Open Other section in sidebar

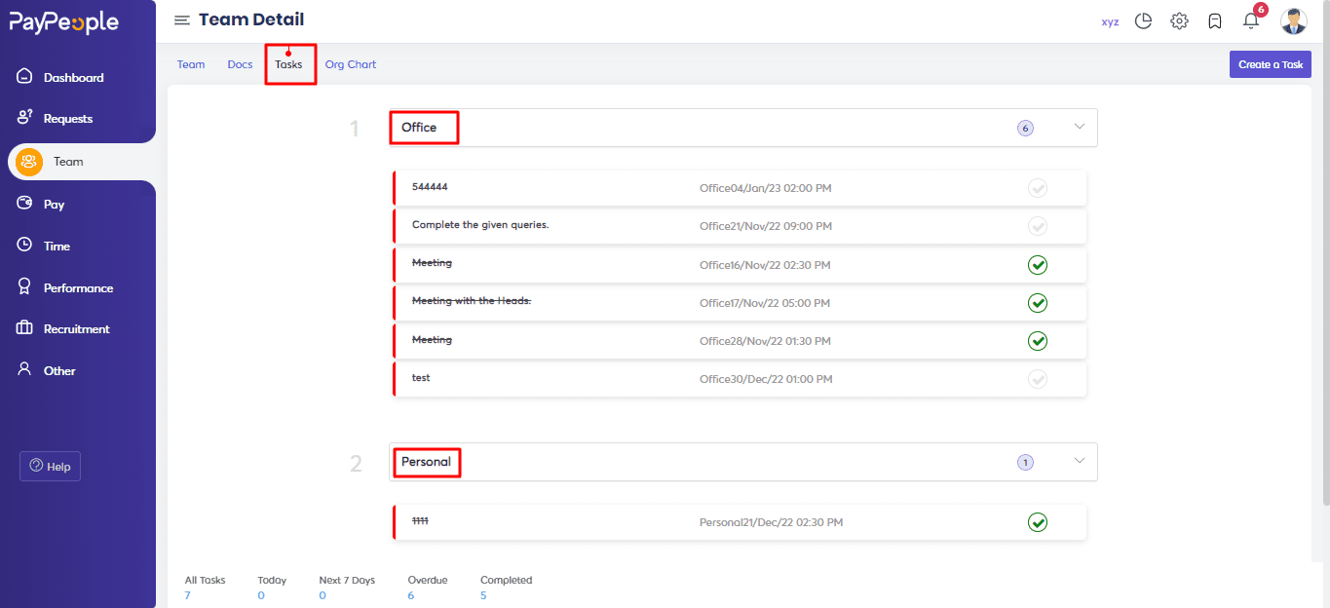[59, 370]
